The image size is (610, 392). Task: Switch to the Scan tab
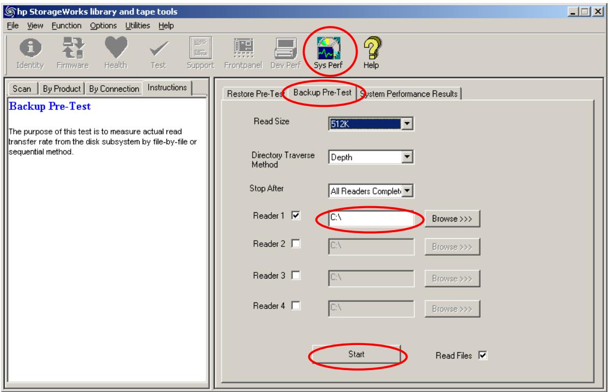[22, 89]
